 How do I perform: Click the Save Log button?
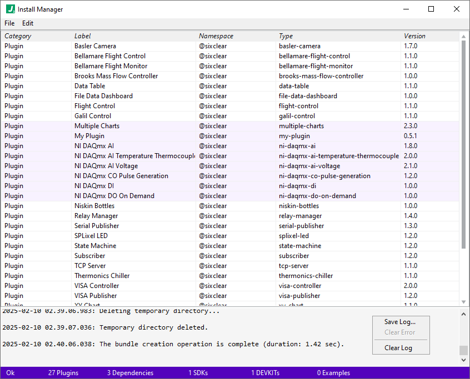(401, 322)
